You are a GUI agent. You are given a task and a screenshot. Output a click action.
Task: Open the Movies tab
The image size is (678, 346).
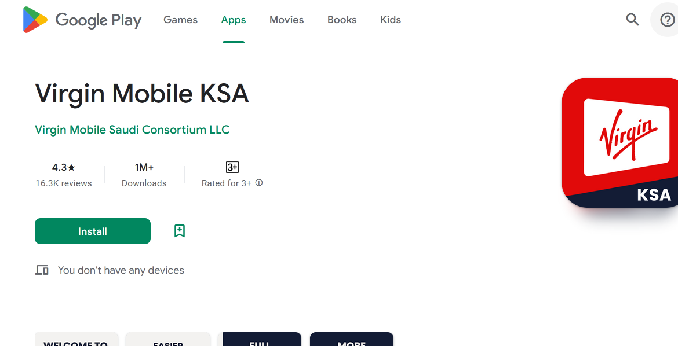click(x=286, y=20)
